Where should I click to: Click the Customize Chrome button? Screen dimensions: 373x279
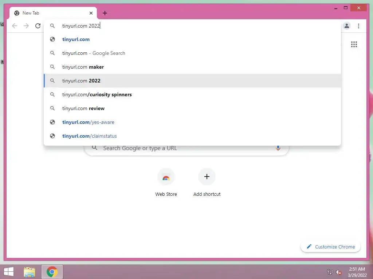[331, 247]
